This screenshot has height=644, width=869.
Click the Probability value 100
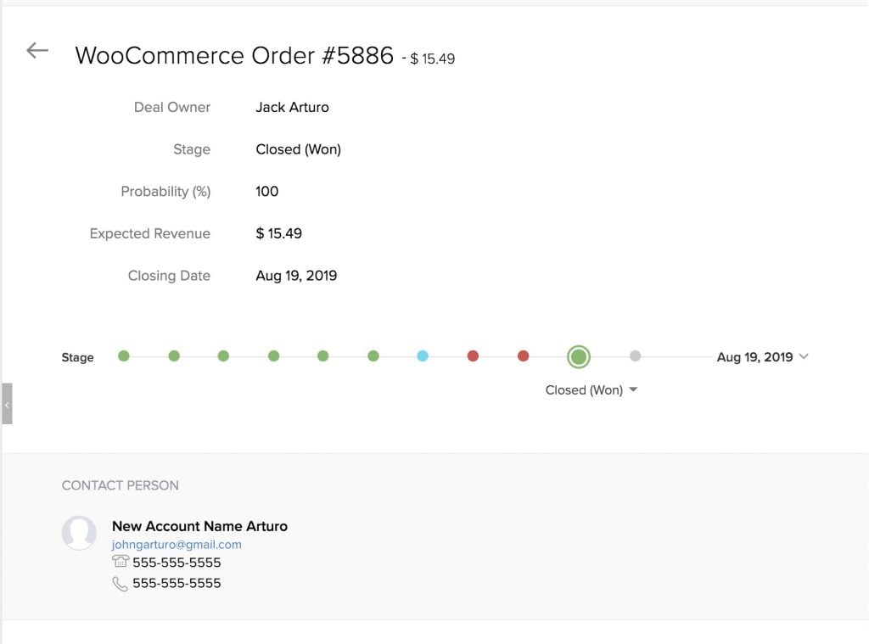(267, 191)
